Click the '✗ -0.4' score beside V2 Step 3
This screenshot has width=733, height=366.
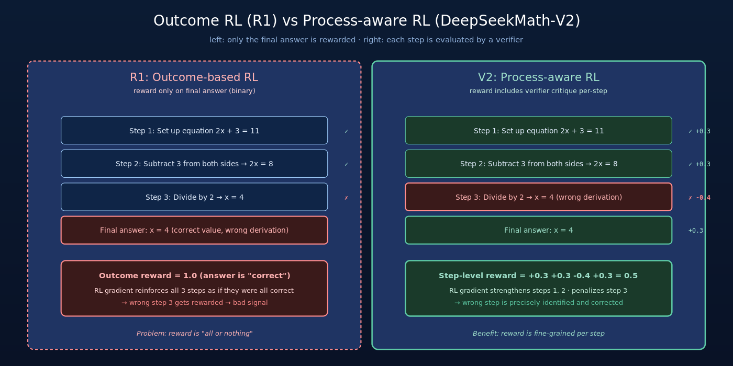[x=699, y=198]
